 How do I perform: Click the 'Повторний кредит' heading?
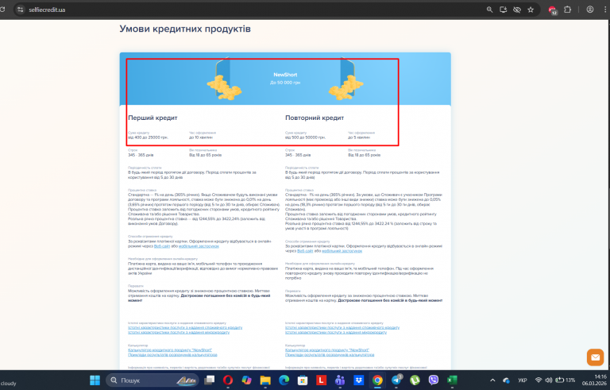[x=315, y=118]
